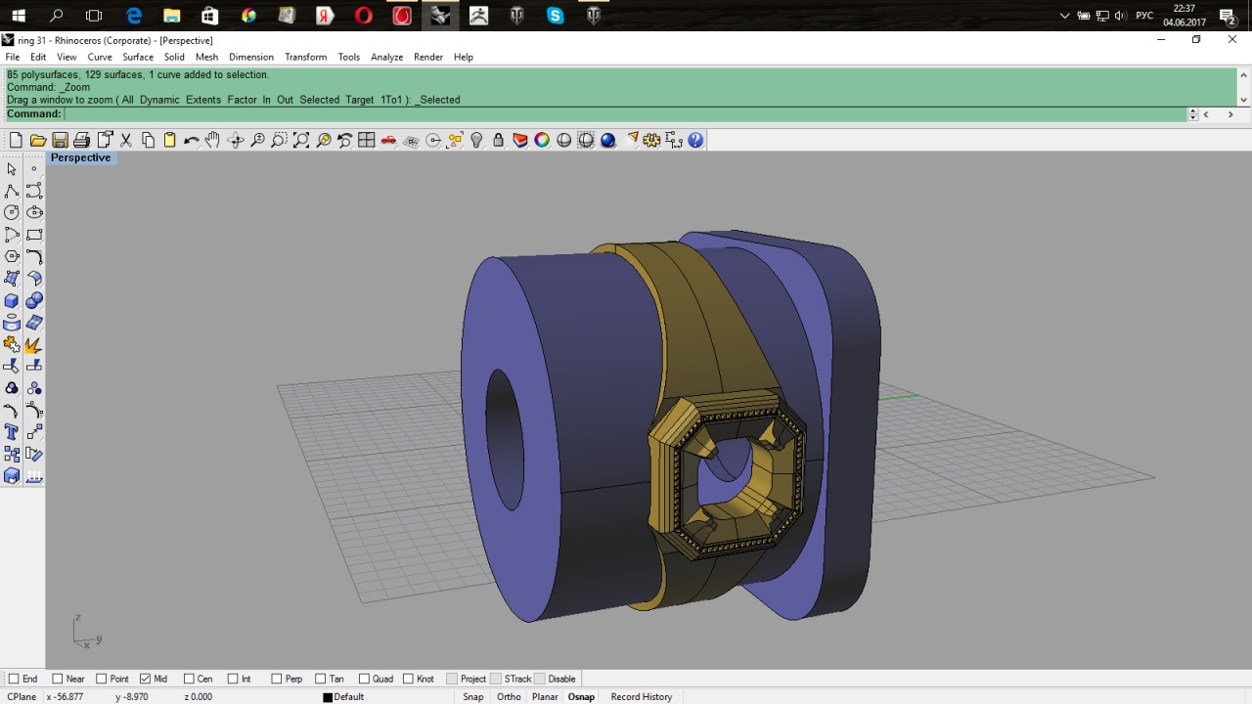Enable the End osnap checkbox
Image resolution: width=1252 pixels, height=704 pixels.
[x=14, y=679]
